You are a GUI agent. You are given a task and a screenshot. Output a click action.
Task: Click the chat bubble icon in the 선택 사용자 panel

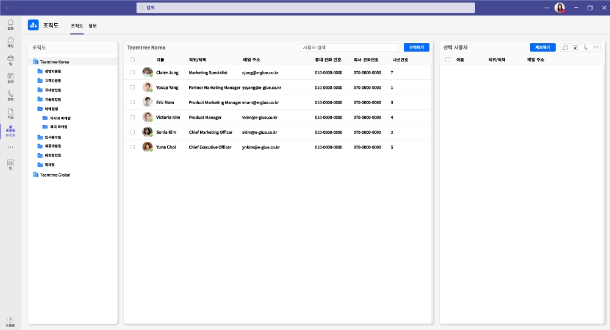click(x=565, y=47)
